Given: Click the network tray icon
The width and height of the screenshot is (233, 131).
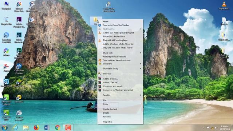Looking at the screenshot, I should [212, 128].
